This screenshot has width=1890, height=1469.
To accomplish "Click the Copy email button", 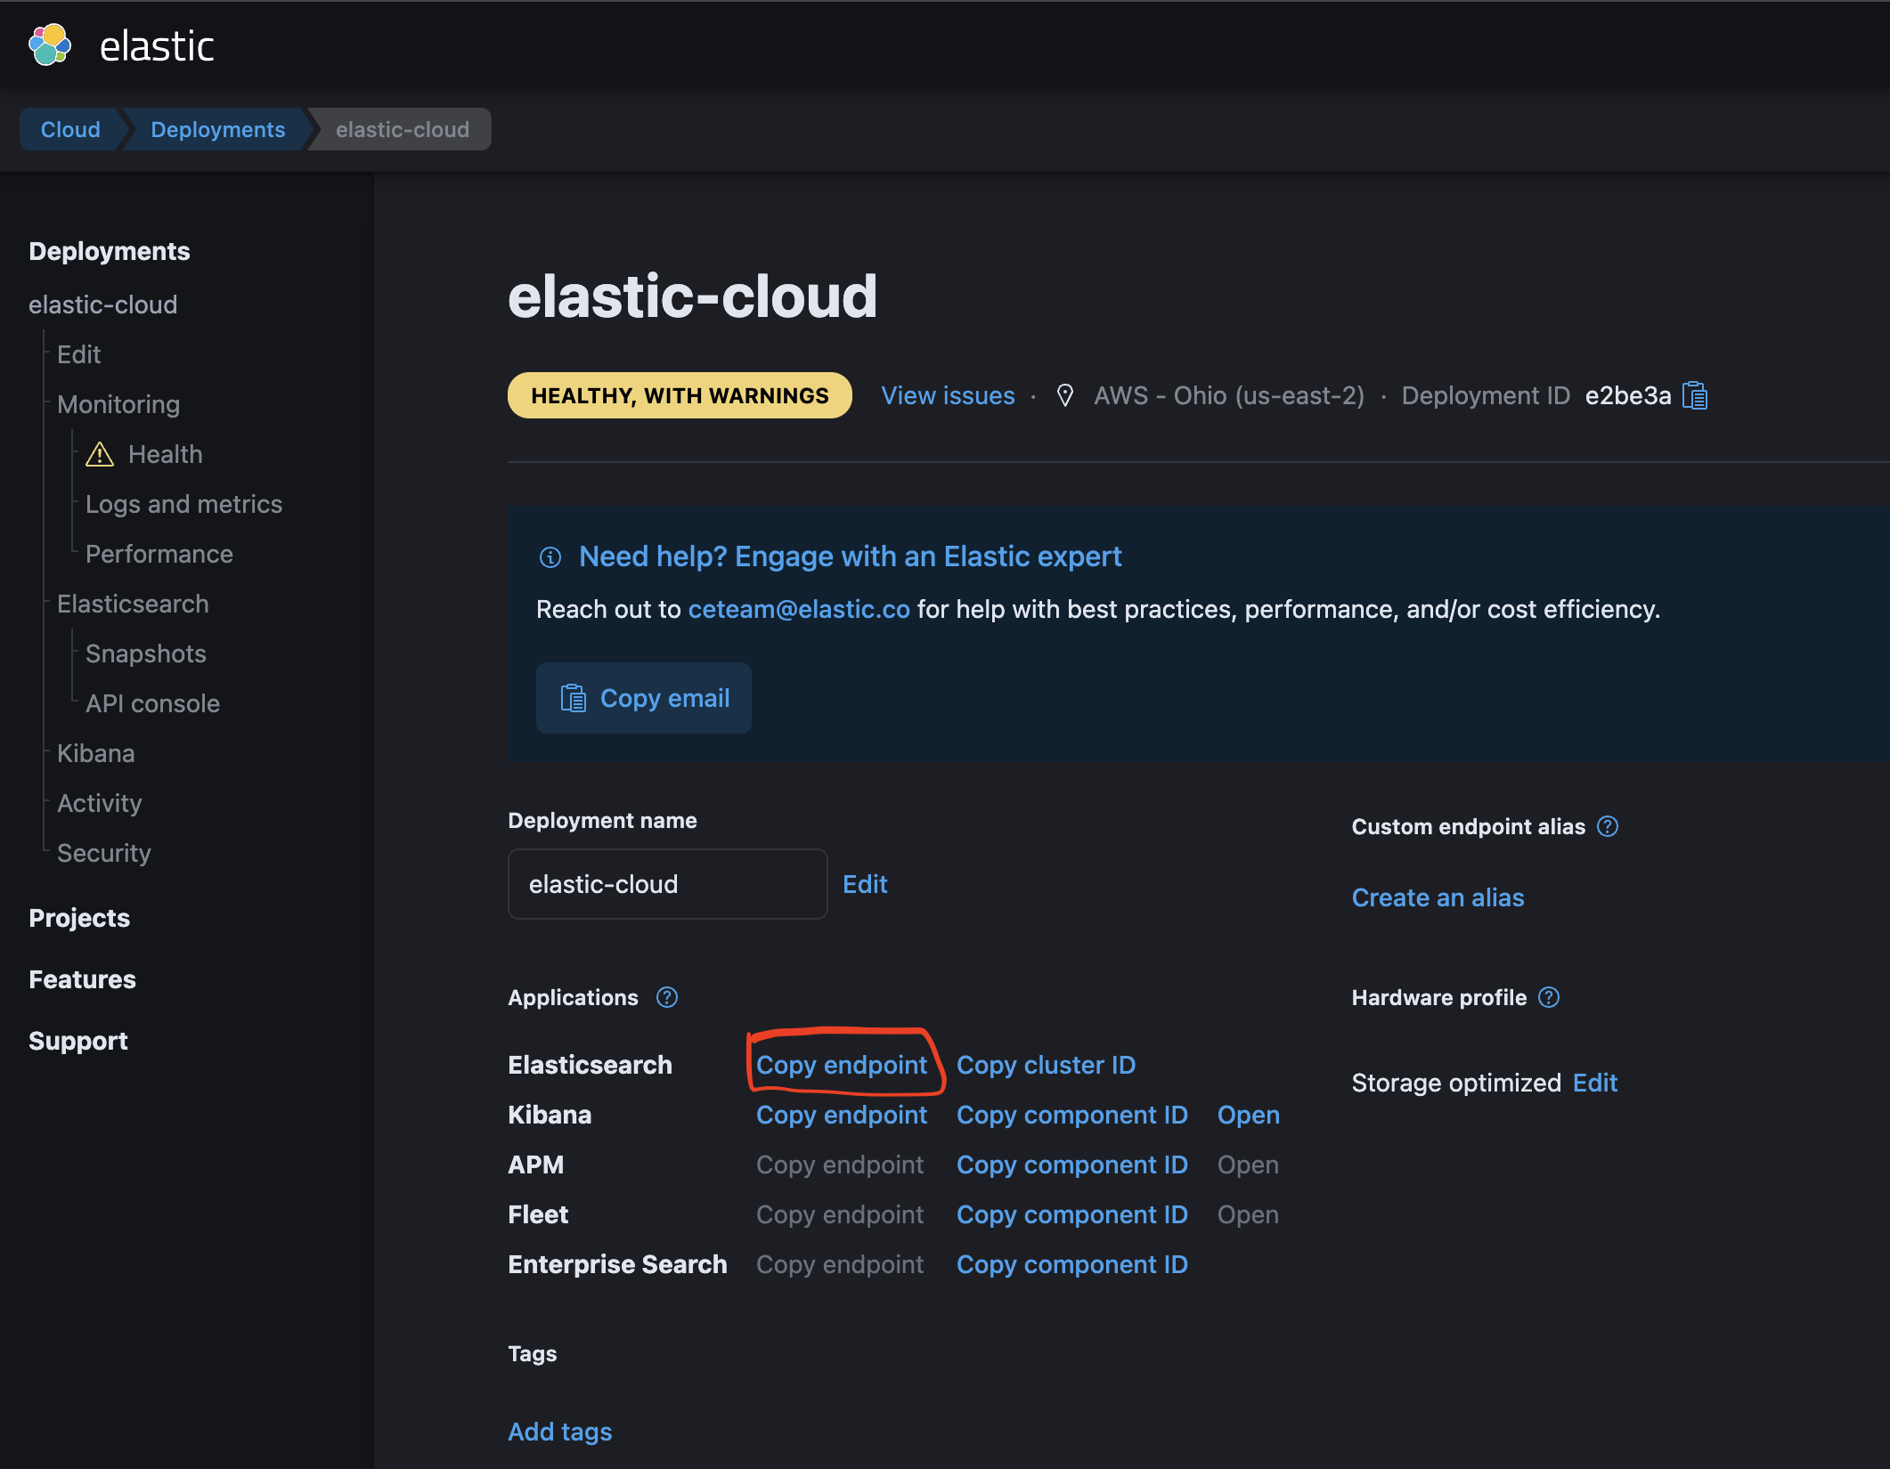I will coord(644,698).
